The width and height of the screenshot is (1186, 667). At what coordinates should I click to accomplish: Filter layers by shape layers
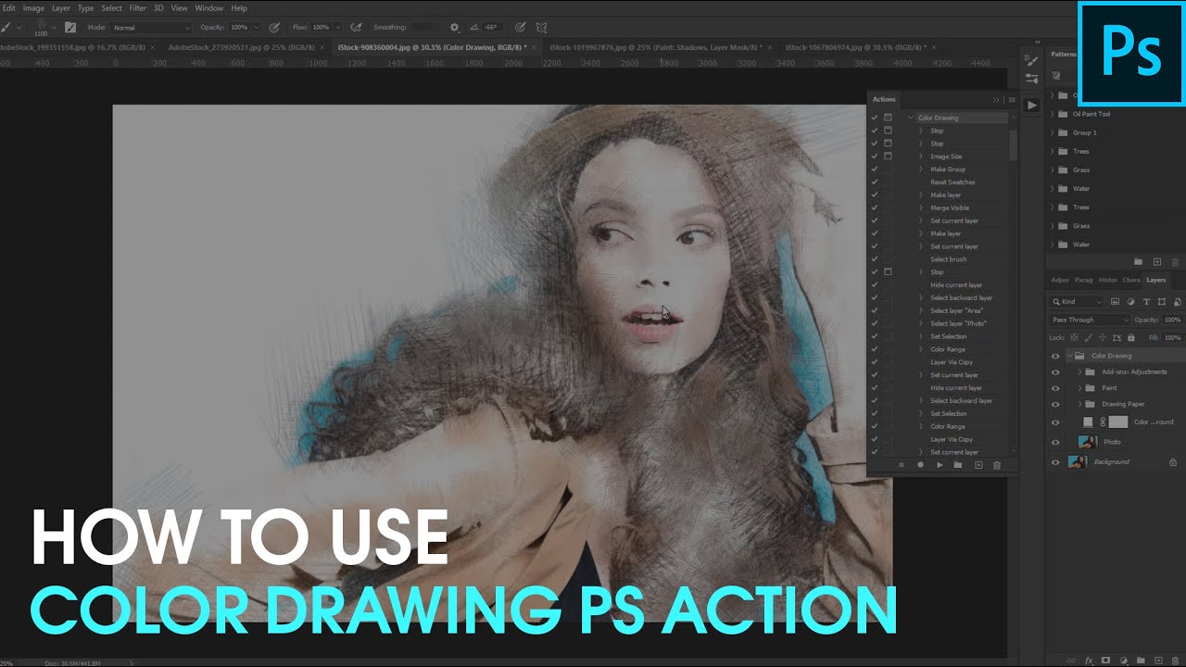[1163, 301]
